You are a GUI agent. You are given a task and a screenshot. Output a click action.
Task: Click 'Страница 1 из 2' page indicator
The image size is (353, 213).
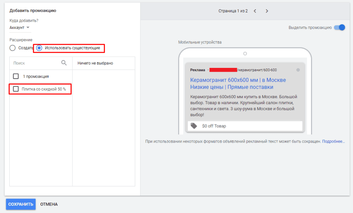click(233, 11)
